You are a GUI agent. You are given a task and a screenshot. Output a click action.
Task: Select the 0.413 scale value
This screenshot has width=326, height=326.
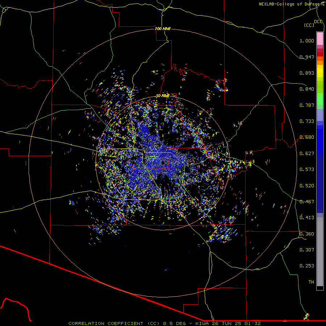[307, 218]
